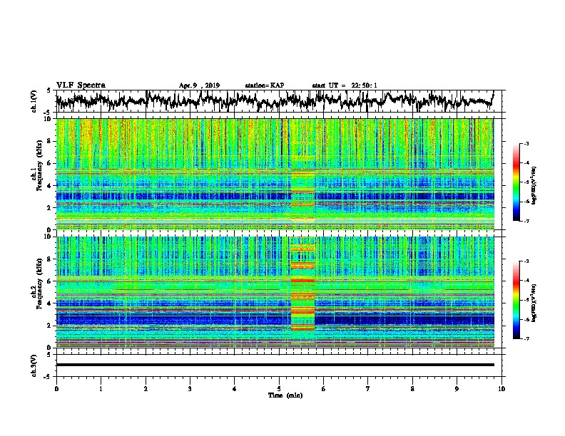The width and height of the screenshot is (565, 436).
Task: Click time axis tick label "3"
Action: point(190,389)
